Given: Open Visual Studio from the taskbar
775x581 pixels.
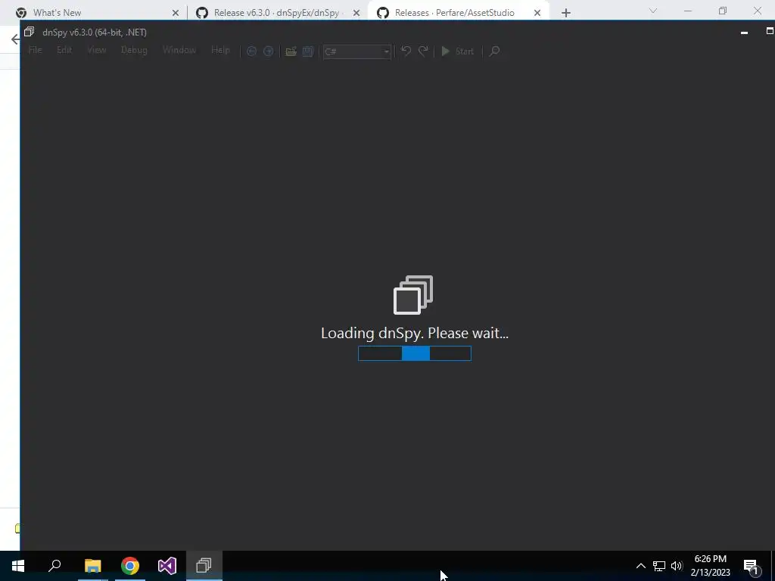Looking at the screenshot, I should [x=167, y=566].
